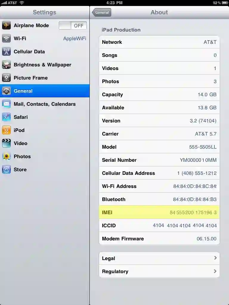
Task: Tap serial number YM000001 0MM
Action: (198, 160)
